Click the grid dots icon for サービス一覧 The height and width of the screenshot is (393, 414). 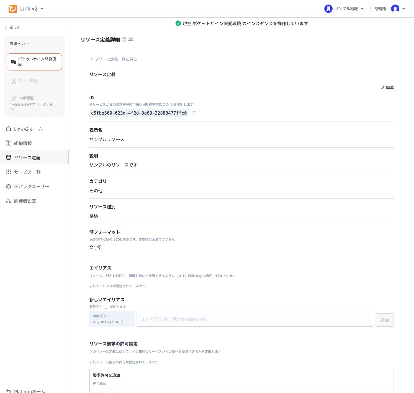point(9,172)
